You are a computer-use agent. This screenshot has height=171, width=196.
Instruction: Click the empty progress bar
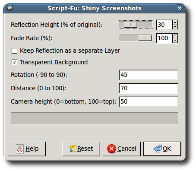click(x=95, y=118)
